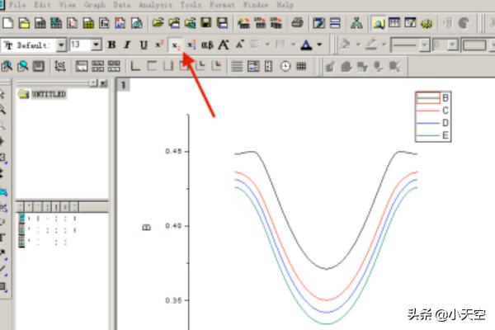The height and width of the screenshot is (330, 495).
Task: Toggle Underline text formatting
Action: (x=144, y=45)
